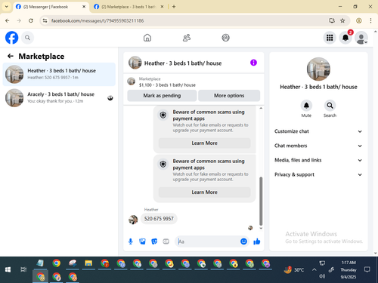Click Learn More on the second scam warning

click(x=204, y=192)
